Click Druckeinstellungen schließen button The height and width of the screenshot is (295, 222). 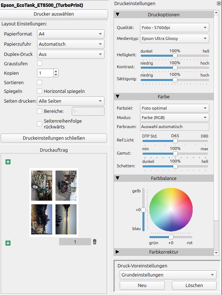[x=54, y=138]
